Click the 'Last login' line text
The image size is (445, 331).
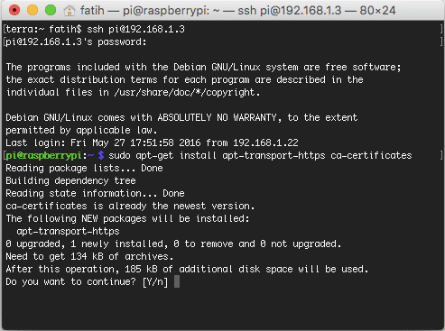pyautogui.click(x=152, y=143)
